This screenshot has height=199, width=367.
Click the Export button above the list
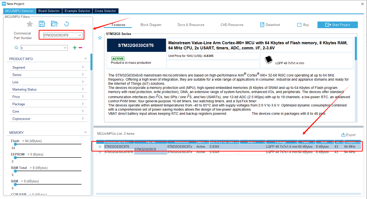pyautogui.click(x=349, y=135)
